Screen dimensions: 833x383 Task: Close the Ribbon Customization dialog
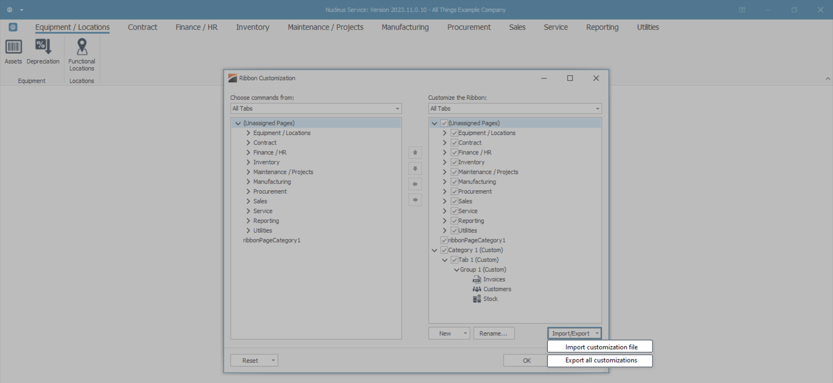(596, 78)
